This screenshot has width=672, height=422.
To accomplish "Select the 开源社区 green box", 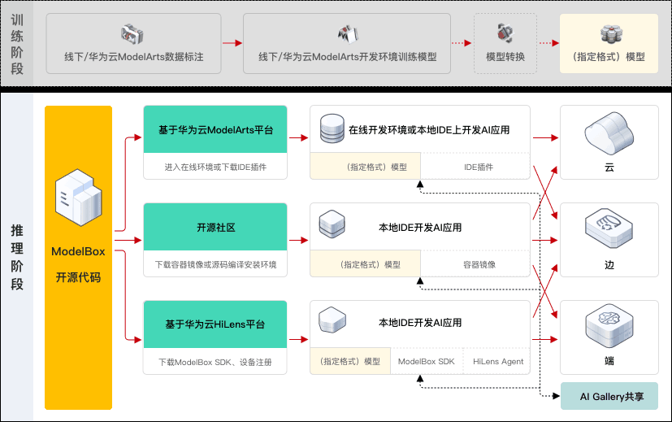I will click(215, 227).
